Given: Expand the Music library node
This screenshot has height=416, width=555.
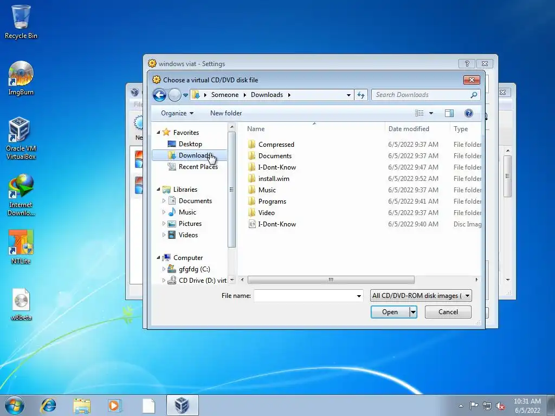Looking at the screenshot, I should [164, 212].
